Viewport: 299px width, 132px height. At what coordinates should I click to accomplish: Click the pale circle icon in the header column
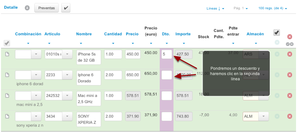[277, 42]
